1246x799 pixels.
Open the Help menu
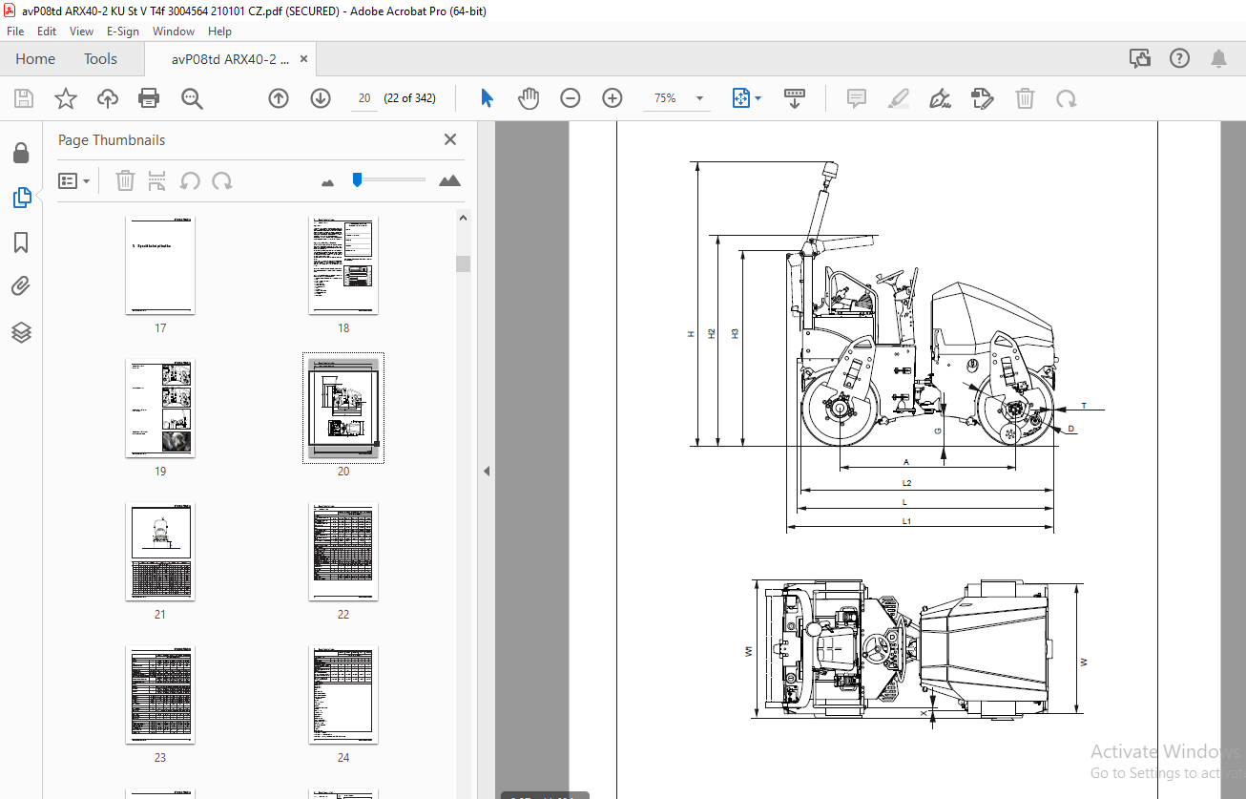point(219,32)
